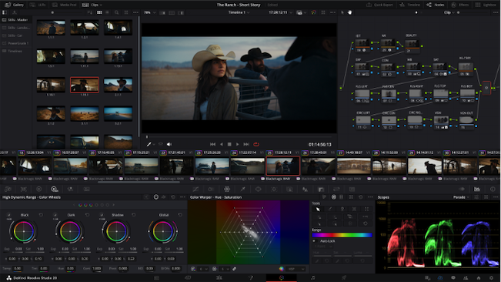501x282 pixels.
Task: Toggle the Nodes panel button
Action: pos(435,5)
